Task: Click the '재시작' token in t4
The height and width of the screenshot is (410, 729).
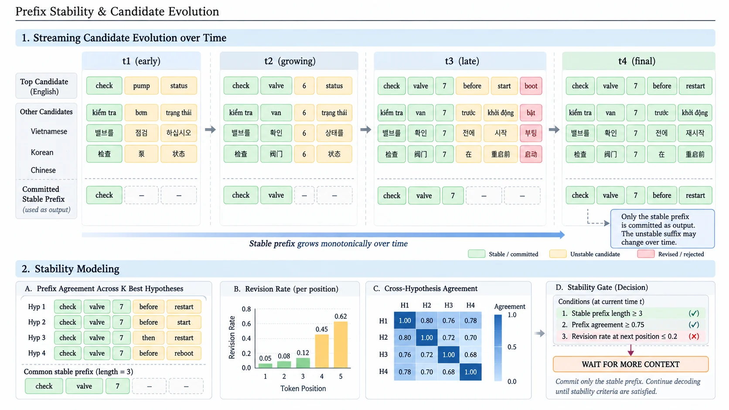Action: coord(695,133)
